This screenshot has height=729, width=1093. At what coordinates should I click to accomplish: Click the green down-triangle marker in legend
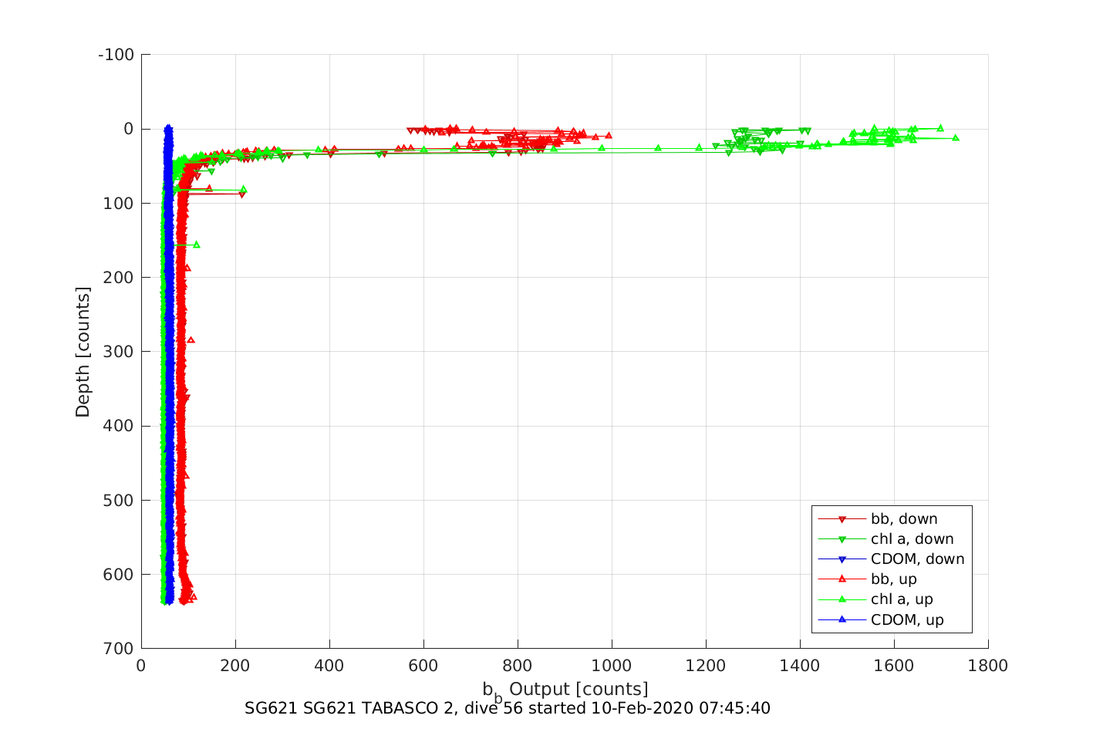tap(842, 539)
